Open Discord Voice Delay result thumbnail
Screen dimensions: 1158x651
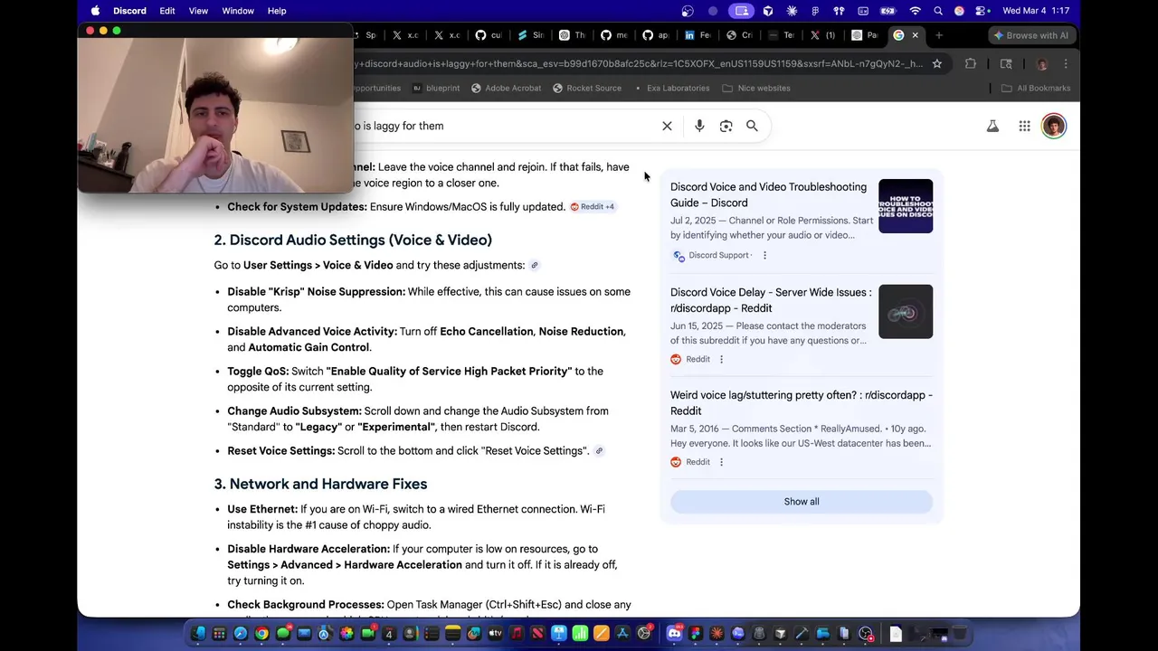[906, 312]
